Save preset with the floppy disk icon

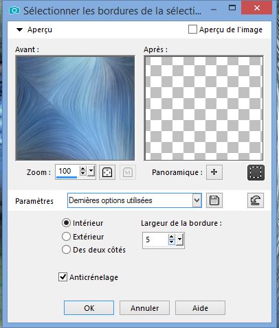pos(214,200)
